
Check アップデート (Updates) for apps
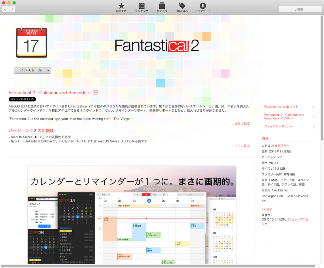[x=202, y=7]
